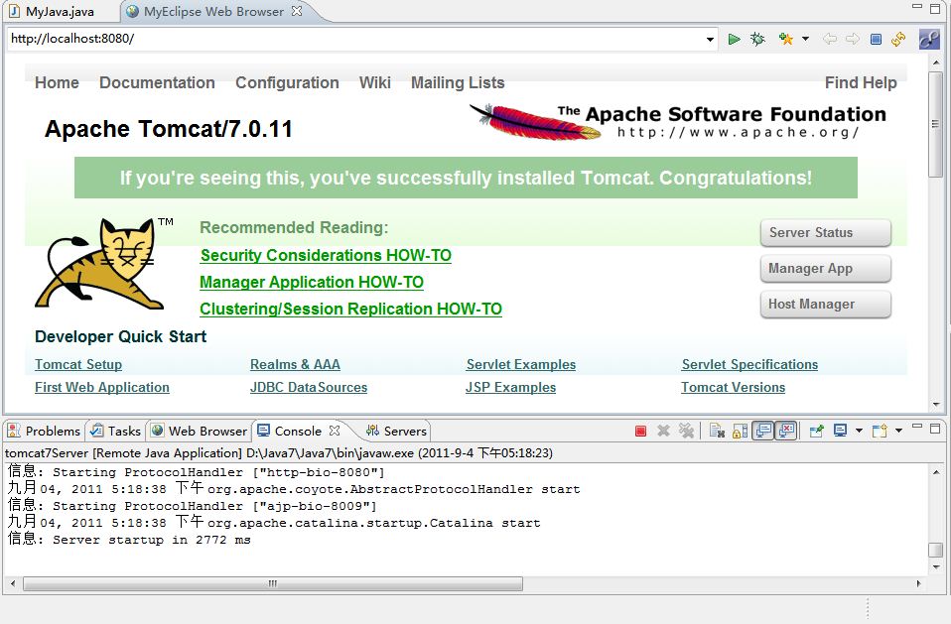Open the First Web Application link
Image resolution: width=951 pixels, height=624 pixels.
102,388
